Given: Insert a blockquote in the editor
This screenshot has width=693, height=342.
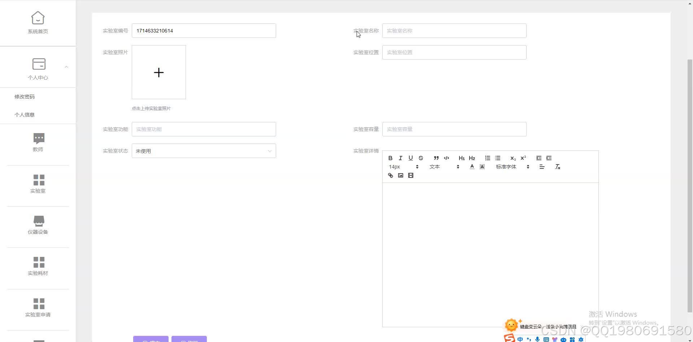Looking at the screenshot, I should [x=436, y=158].
